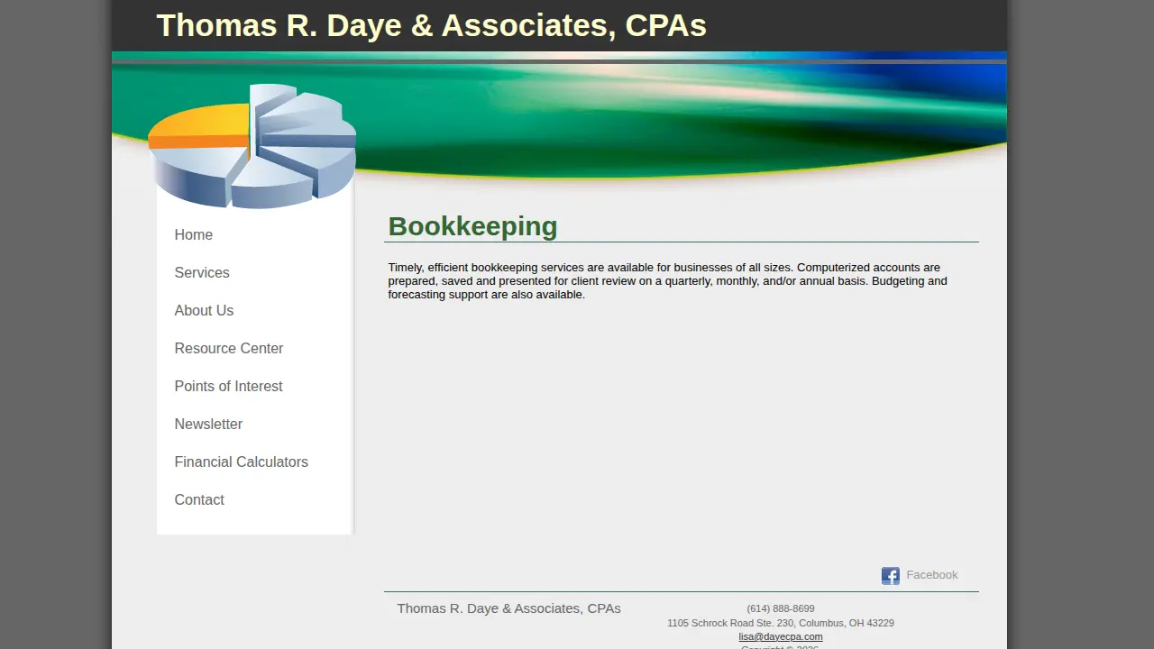Click the Facebook logo icon

click(x=890, y=576)
